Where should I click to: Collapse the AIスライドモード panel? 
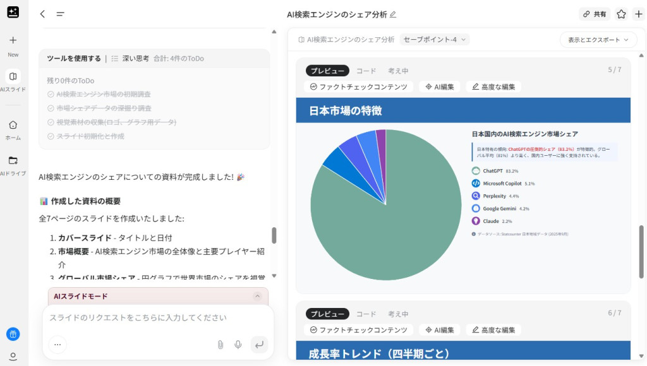pos(258,296)
